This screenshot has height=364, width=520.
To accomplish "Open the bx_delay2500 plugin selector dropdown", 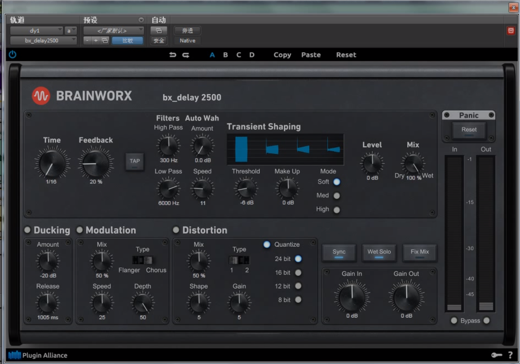I will pyautogui.click(x=43, y=41).
